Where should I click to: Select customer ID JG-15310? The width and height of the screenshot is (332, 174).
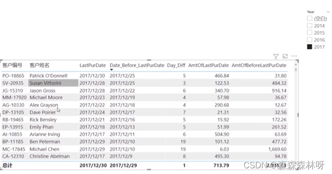coord(12,91)
